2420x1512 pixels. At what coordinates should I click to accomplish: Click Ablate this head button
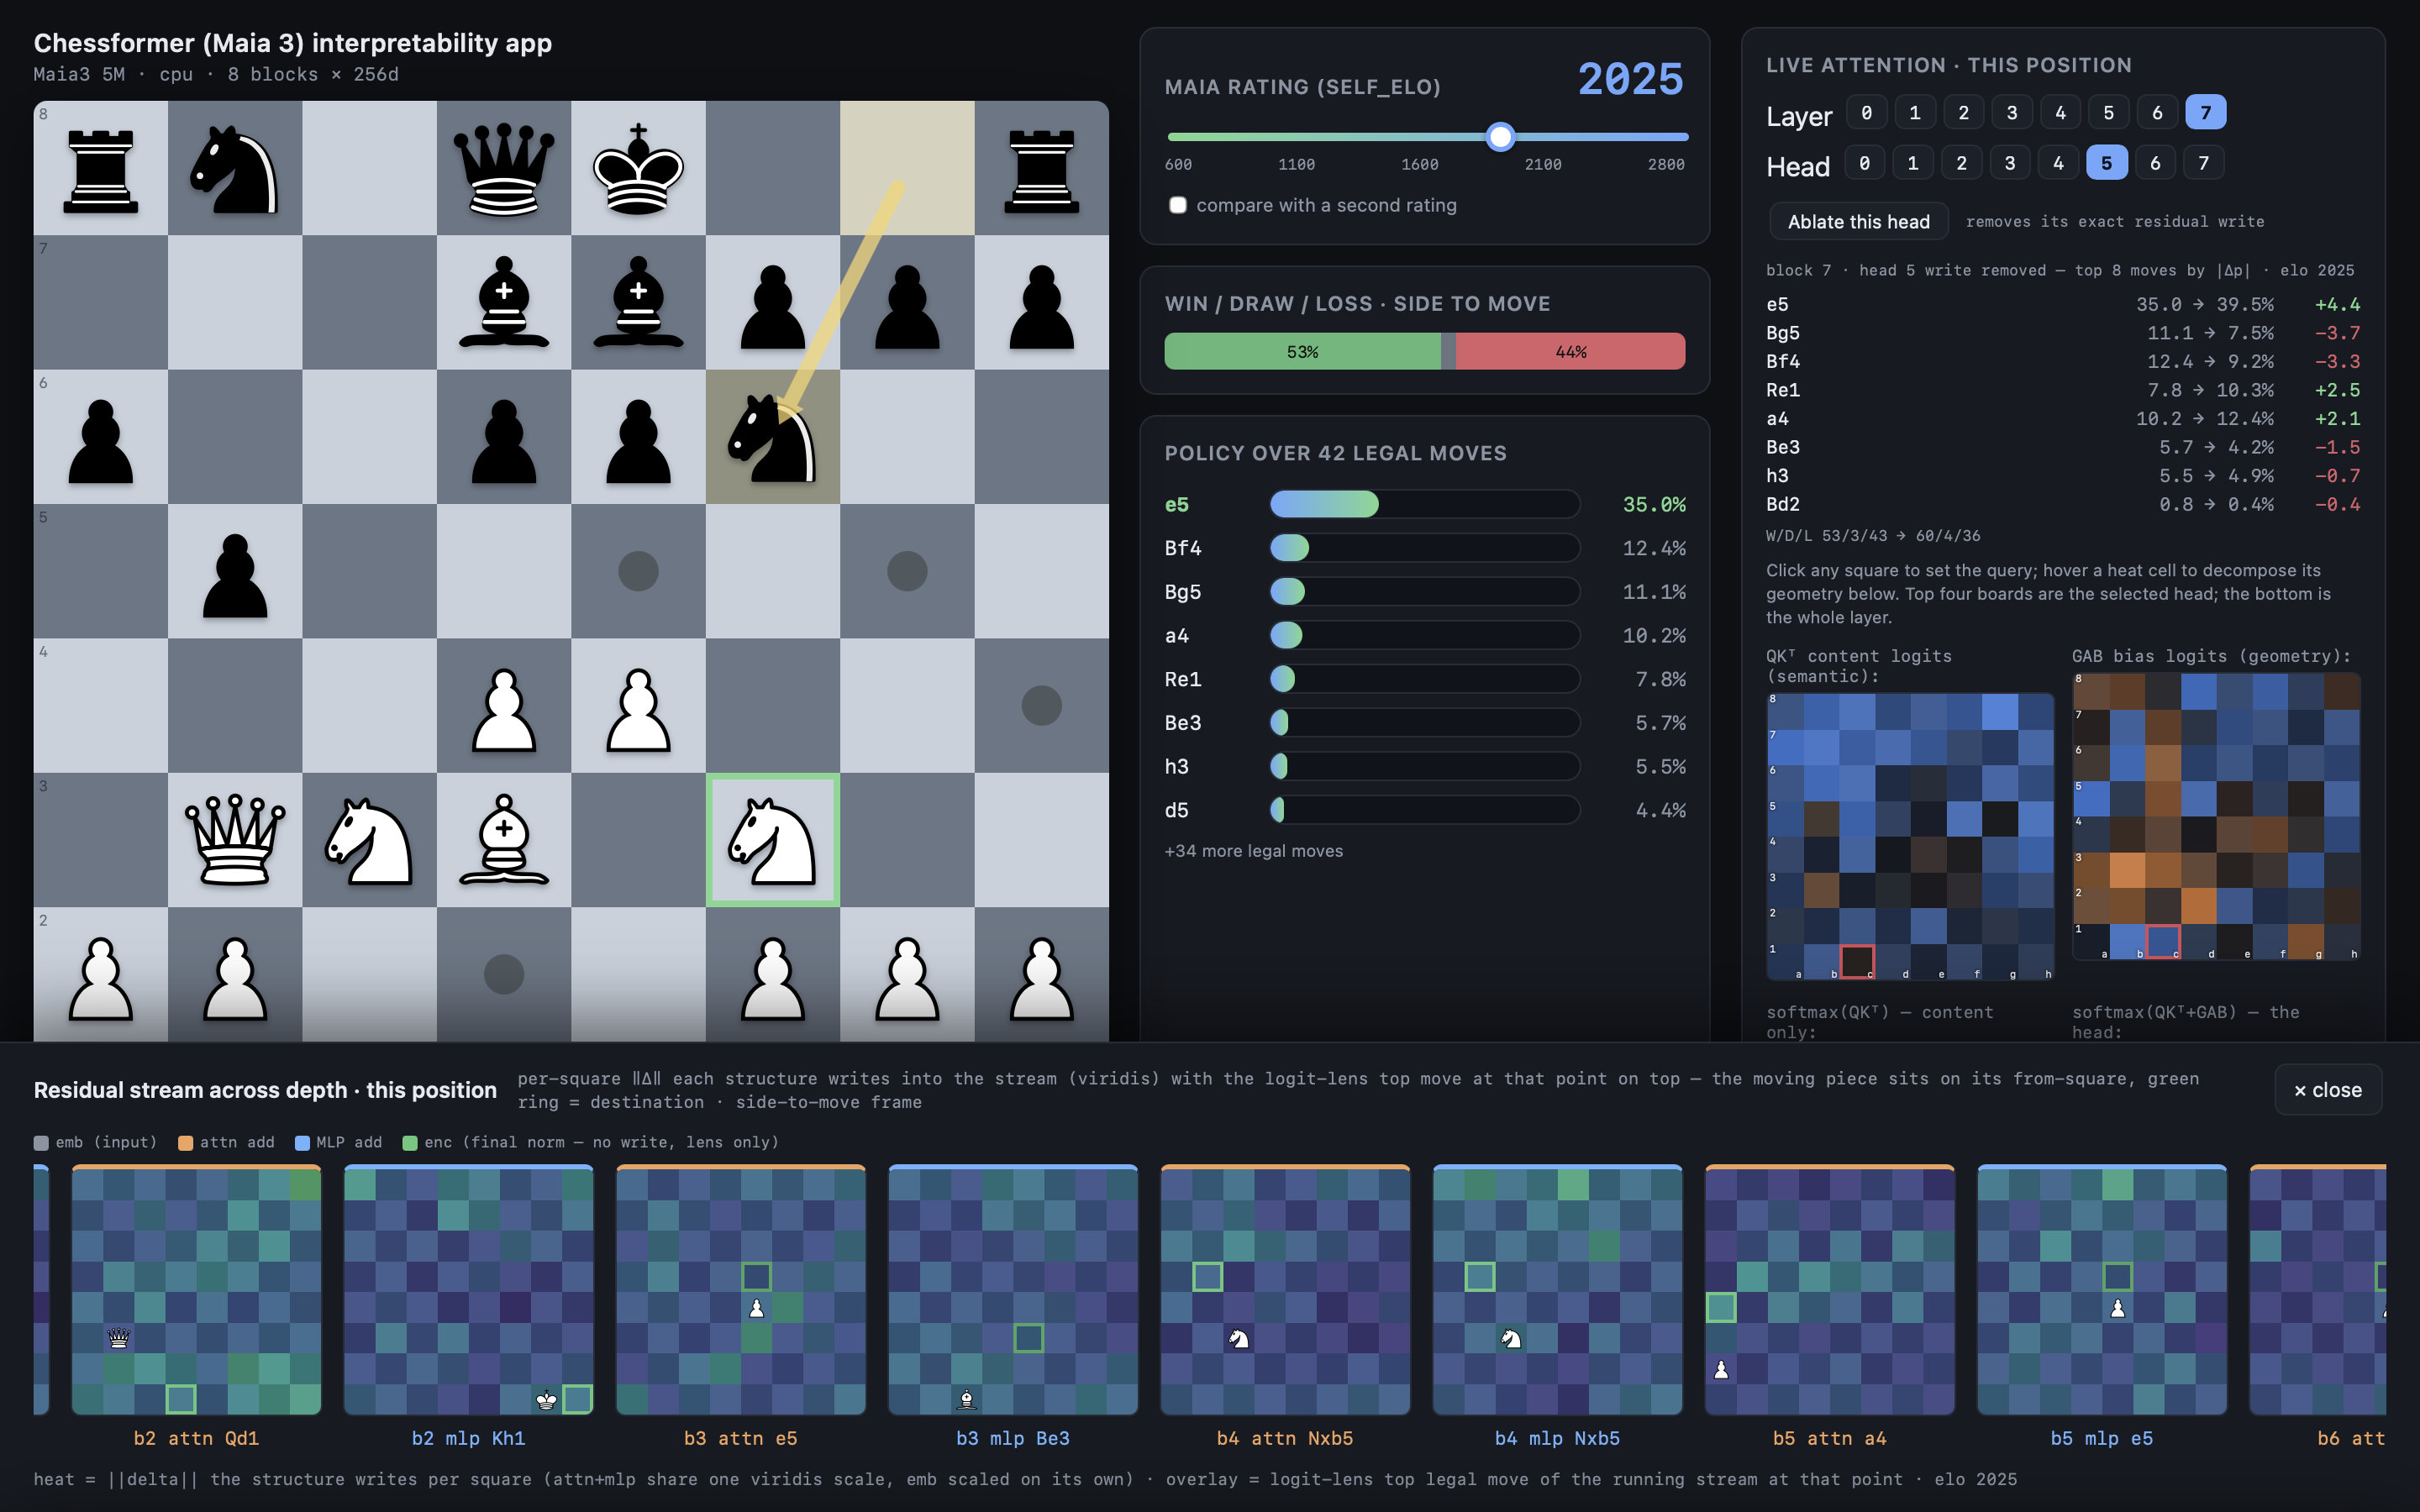1859,221
